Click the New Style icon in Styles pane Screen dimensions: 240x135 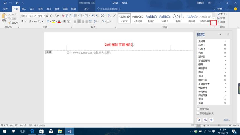[199, 120]
